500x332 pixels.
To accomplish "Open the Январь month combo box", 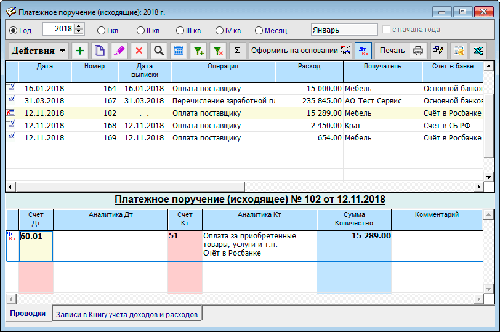I will [x=344, y=30].
